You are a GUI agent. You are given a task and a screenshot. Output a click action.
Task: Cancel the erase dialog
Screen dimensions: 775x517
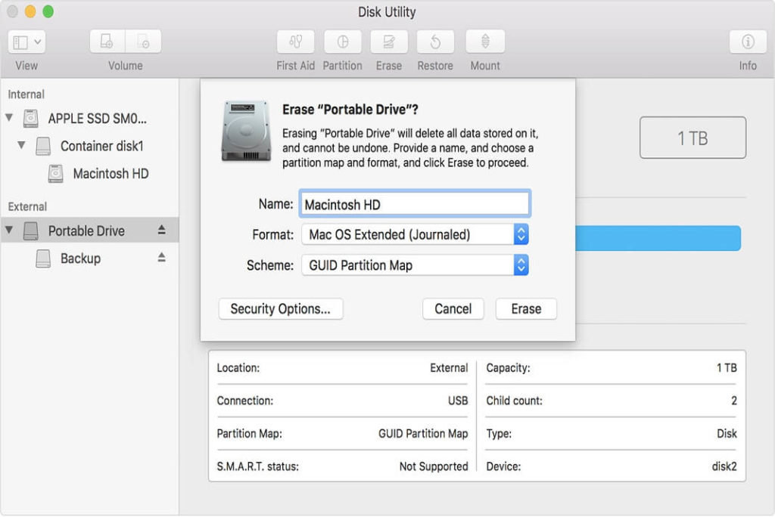pyautogui.click(x=453, y=308)
